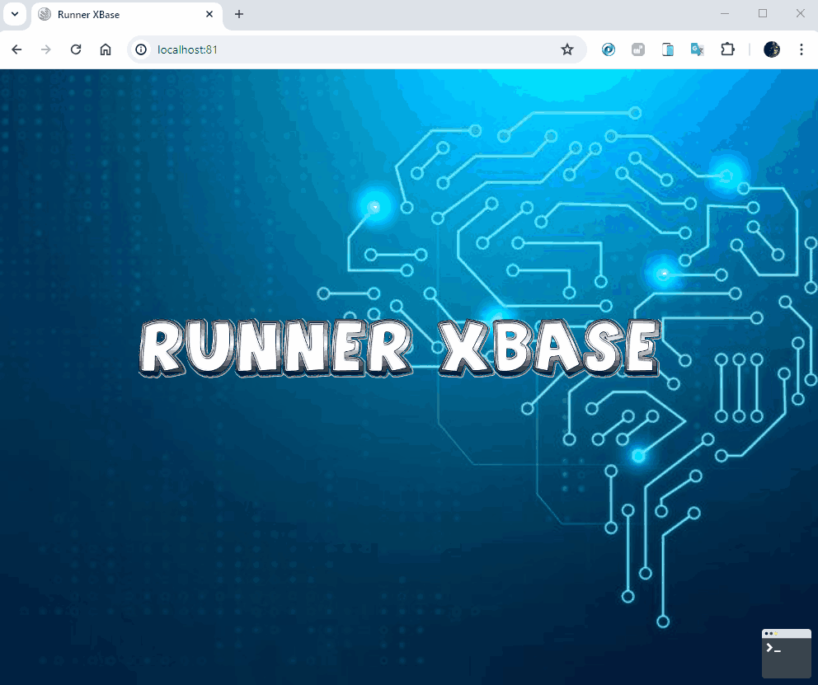Viewport: 818px width, 685px height.
Task: Open the Extensions puzzle-piece menu
Action: [727, 49]
